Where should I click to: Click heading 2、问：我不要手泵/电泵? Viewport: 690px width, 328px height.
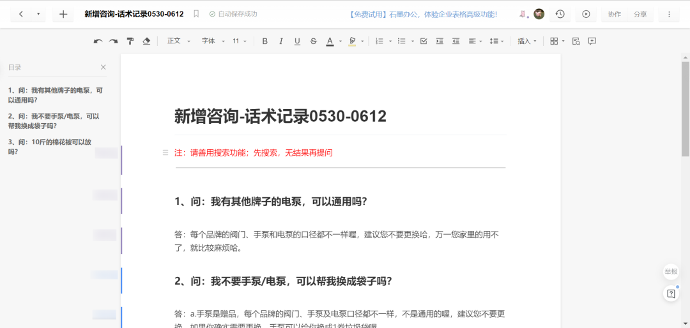(x=284, y=281)
